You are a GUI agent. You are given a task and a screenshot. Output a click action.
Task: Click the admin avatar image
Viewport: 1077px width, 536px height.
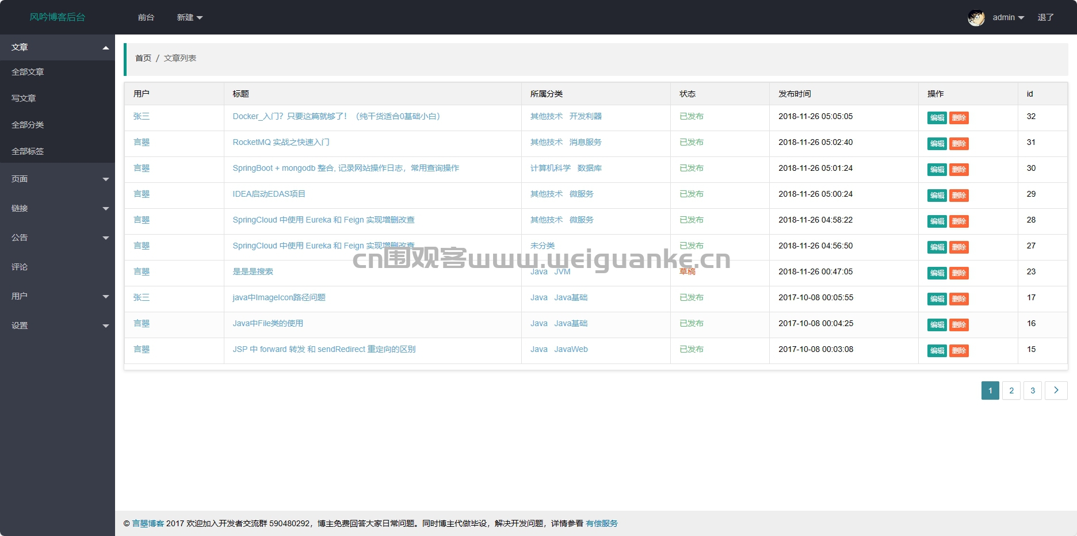tap(976, 18)
